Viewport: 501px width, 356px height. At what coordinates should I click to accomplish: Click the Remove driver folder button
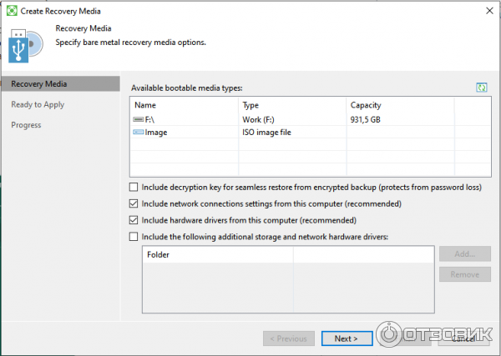(465, 274)
